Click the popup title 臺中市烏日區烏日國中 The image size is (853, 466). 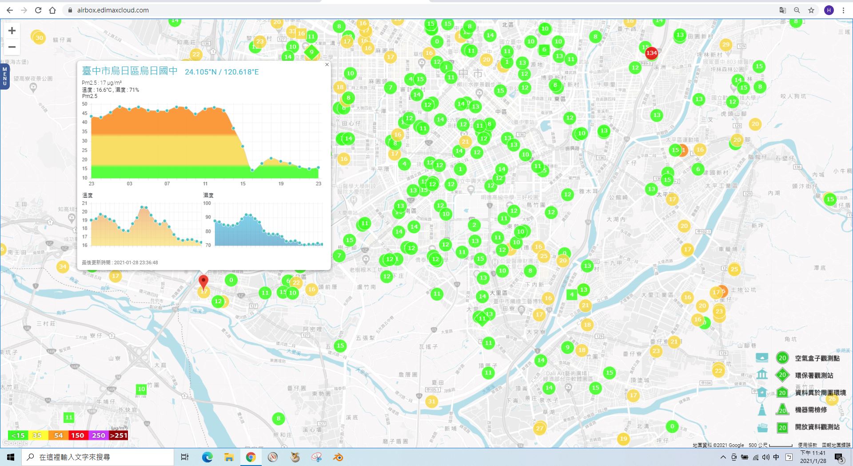tap(130, 71)
